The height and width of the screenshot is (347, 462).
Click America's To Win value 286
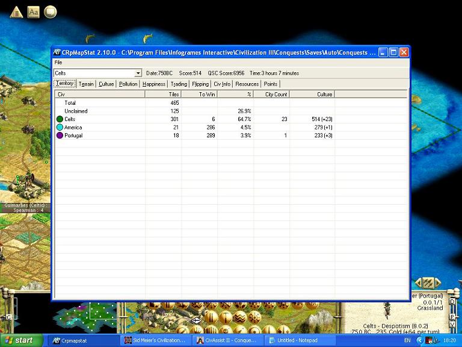[x=211, y=128]
